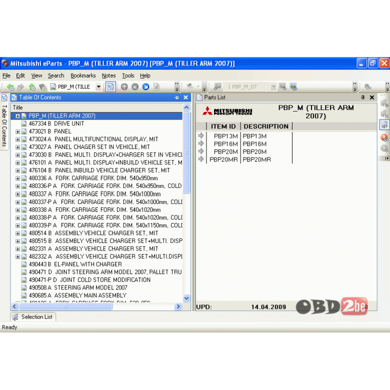Toggle the highlighted shopping cart sidebar icon
This screenshot has height=390, width=390.
coord(384,124)
